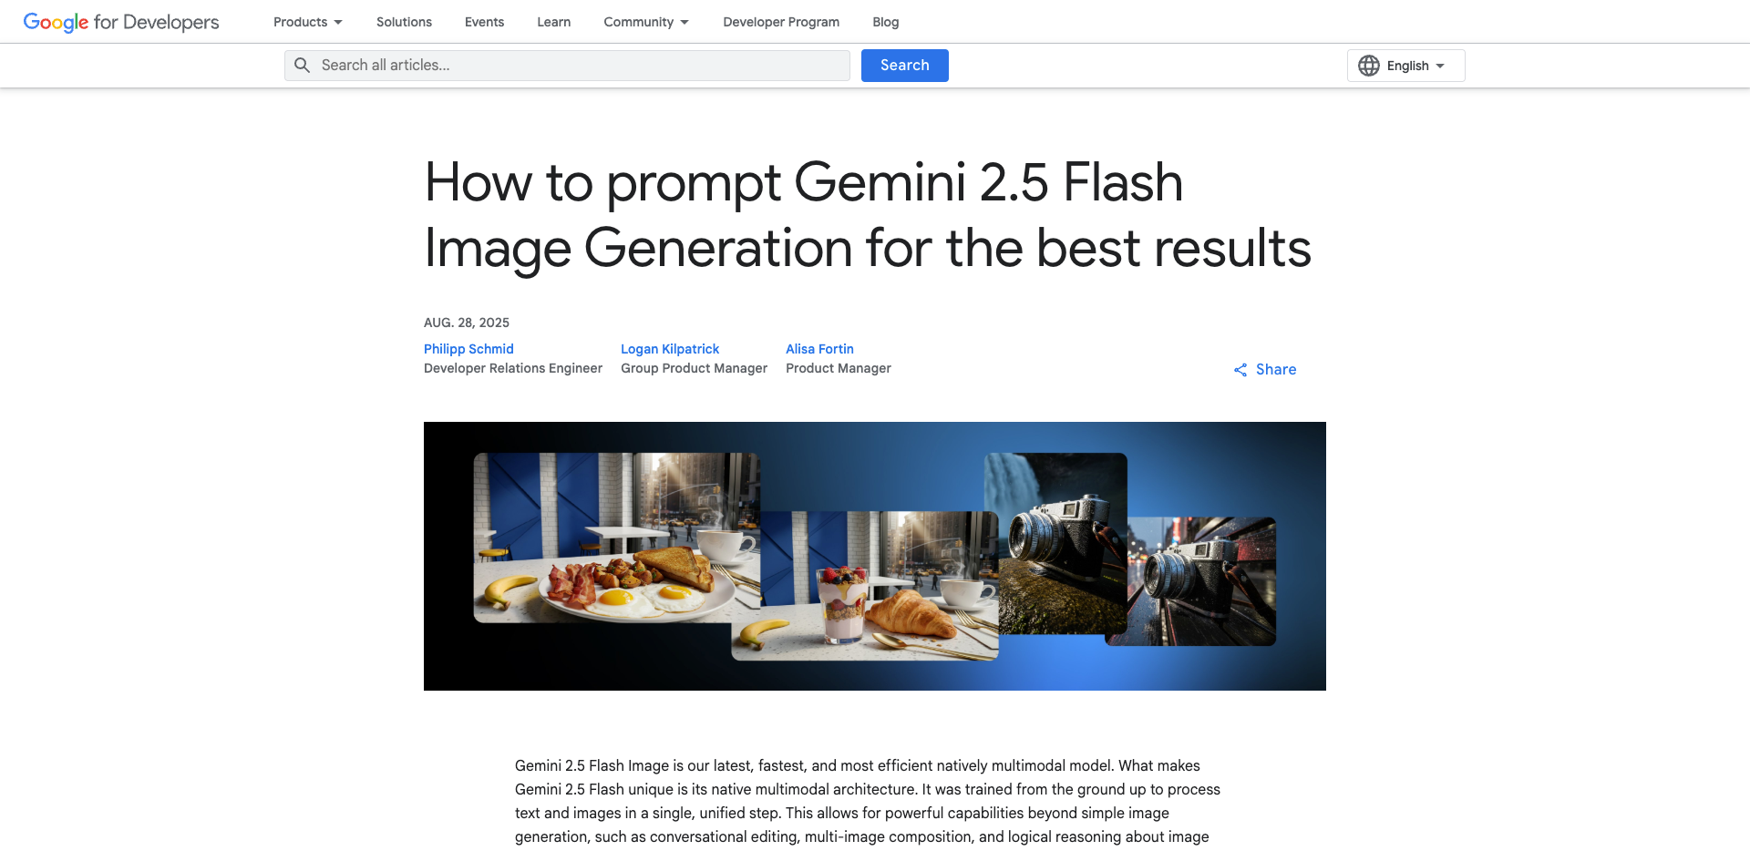Open the Learn section

(554, 22)
